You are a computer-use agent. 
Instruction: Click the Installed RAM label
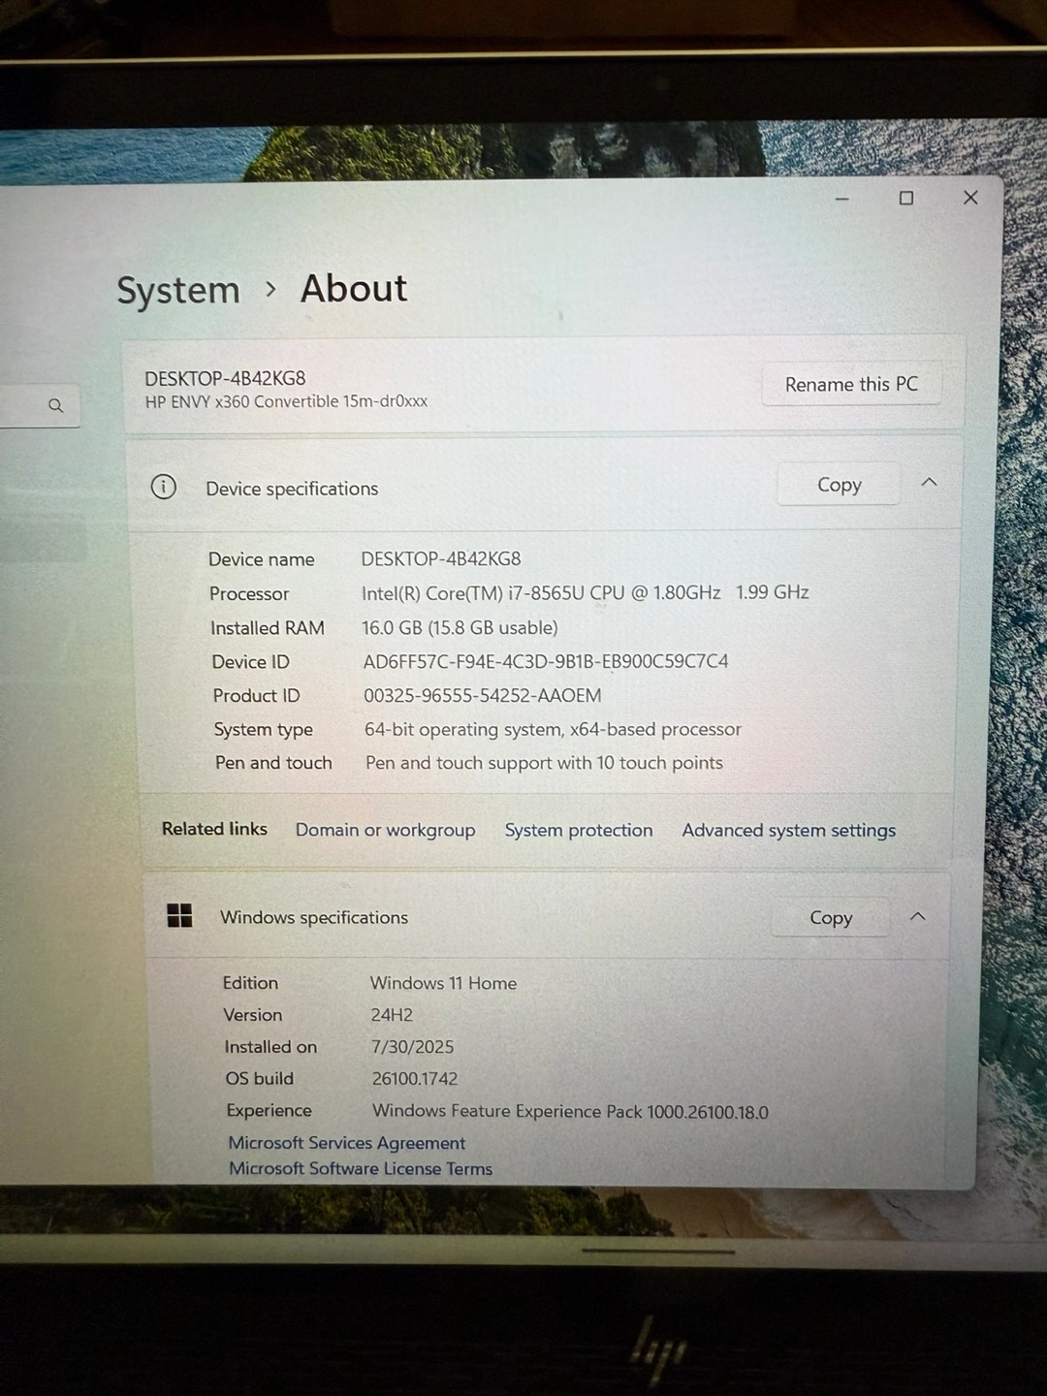pos(268,628)
